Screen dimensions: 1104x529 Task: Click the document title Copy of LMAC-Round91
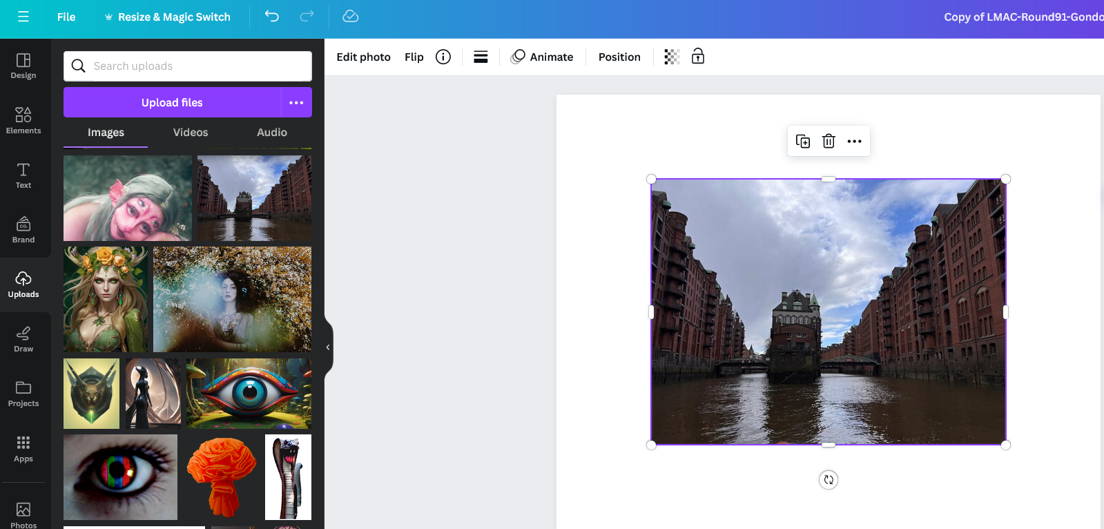coord(1024,17)
